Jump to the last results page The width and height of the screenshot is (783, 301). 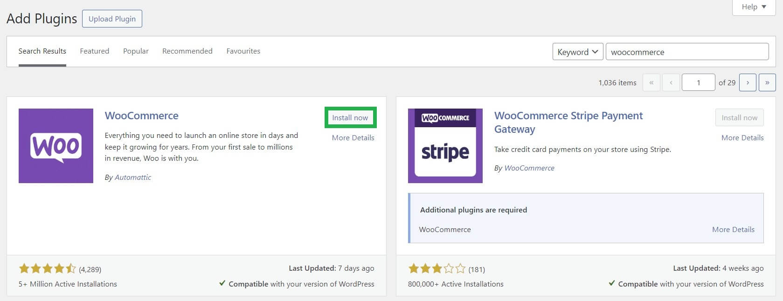(x=767, y=82)
